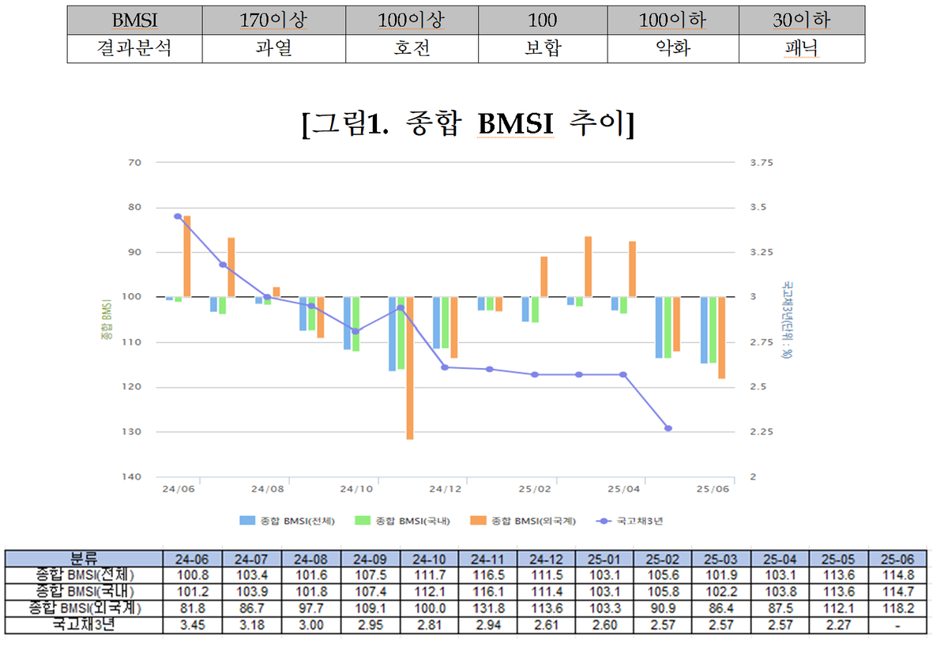Click the orange 종합 BMSI(외국계) legend swatch
Screen dimensions: 948x655
479,521
